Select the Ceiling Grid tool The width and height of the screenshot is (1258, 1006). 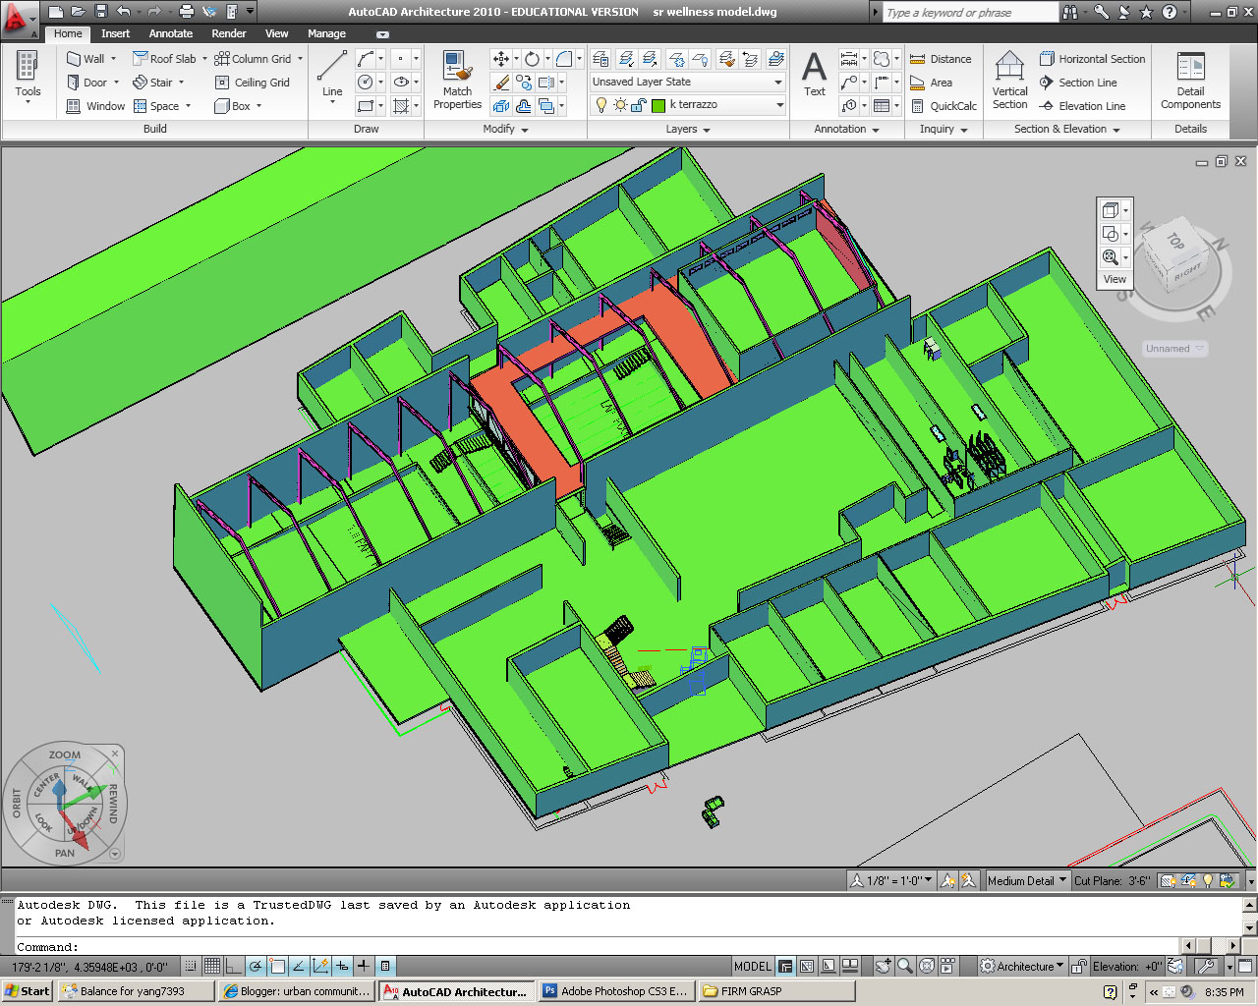[x=253, y=83]
